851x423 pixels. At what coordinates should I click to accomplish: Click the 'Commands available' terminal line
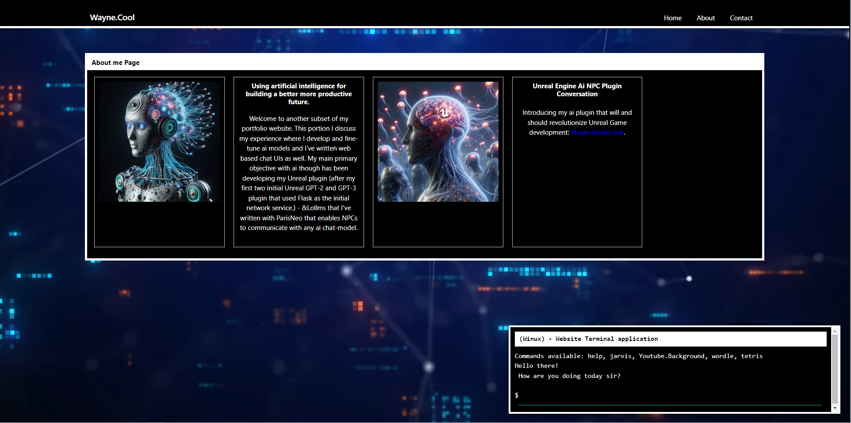point(638,356)
